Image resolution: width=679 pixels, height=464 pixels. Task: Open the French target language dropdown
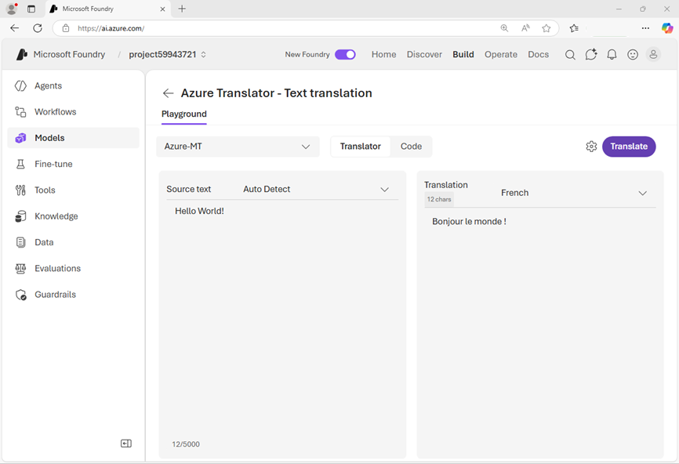[574, 193]
